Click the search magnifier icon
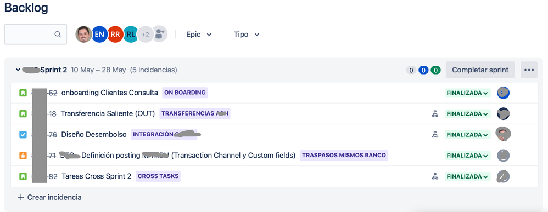Screen dimensions: 548x212 click(58, 34)
